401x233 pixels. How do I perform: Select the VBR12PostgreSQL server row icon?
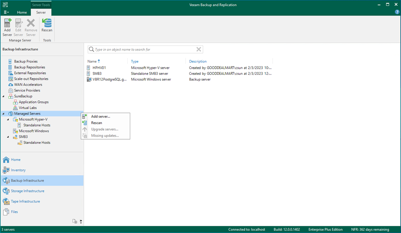pyautogui.click(x=89, y=79)
